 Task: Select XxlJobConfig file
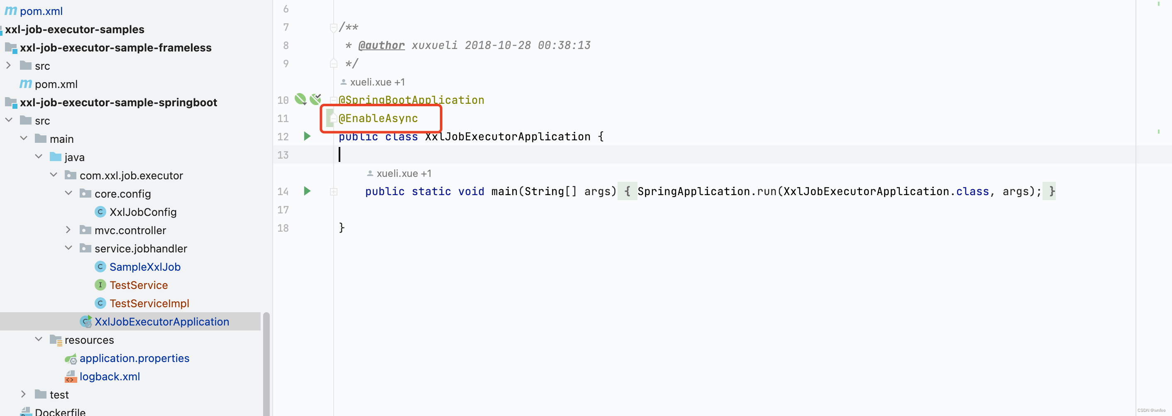[x=143, y=212]
